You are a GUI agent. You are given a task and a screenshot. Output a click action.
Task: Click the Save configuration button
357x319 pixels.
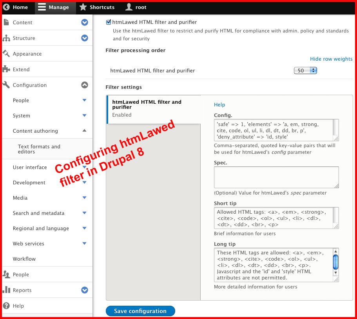(x=140, y=311)
